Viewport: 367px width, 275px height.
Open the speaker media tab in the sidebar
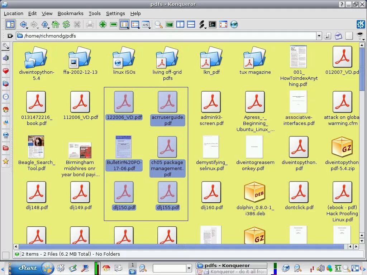(x=6, y=58)
